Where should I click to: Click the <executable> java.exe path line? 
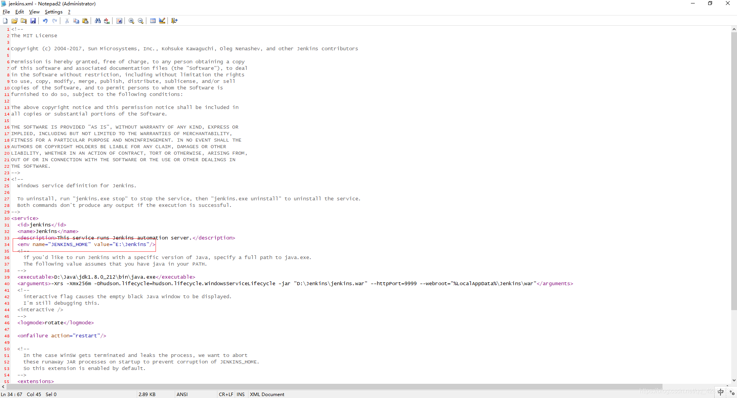[106, 277]
